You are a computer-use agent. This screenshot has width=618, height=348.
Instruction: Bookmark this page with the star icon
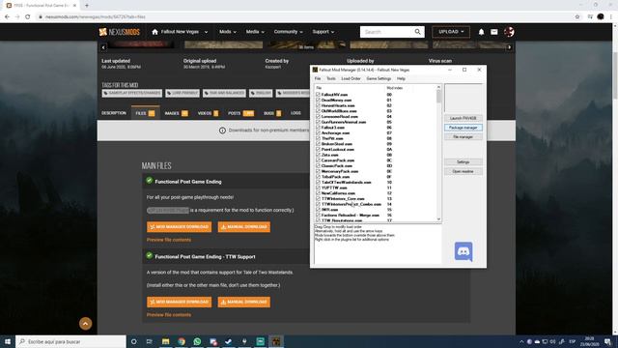click(577, 17)
